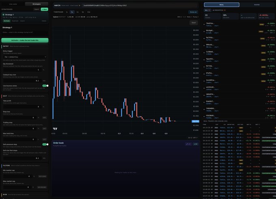Image resolution: width=276 pixels, height=199 pixels.
Task: Expand the 3J3Be6 position row arrow
Action: pos(204,53)
